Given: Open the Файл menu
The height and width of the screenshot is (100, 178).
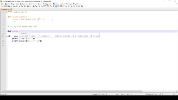Looking at the screenshot, I should [x=2, y=4].
